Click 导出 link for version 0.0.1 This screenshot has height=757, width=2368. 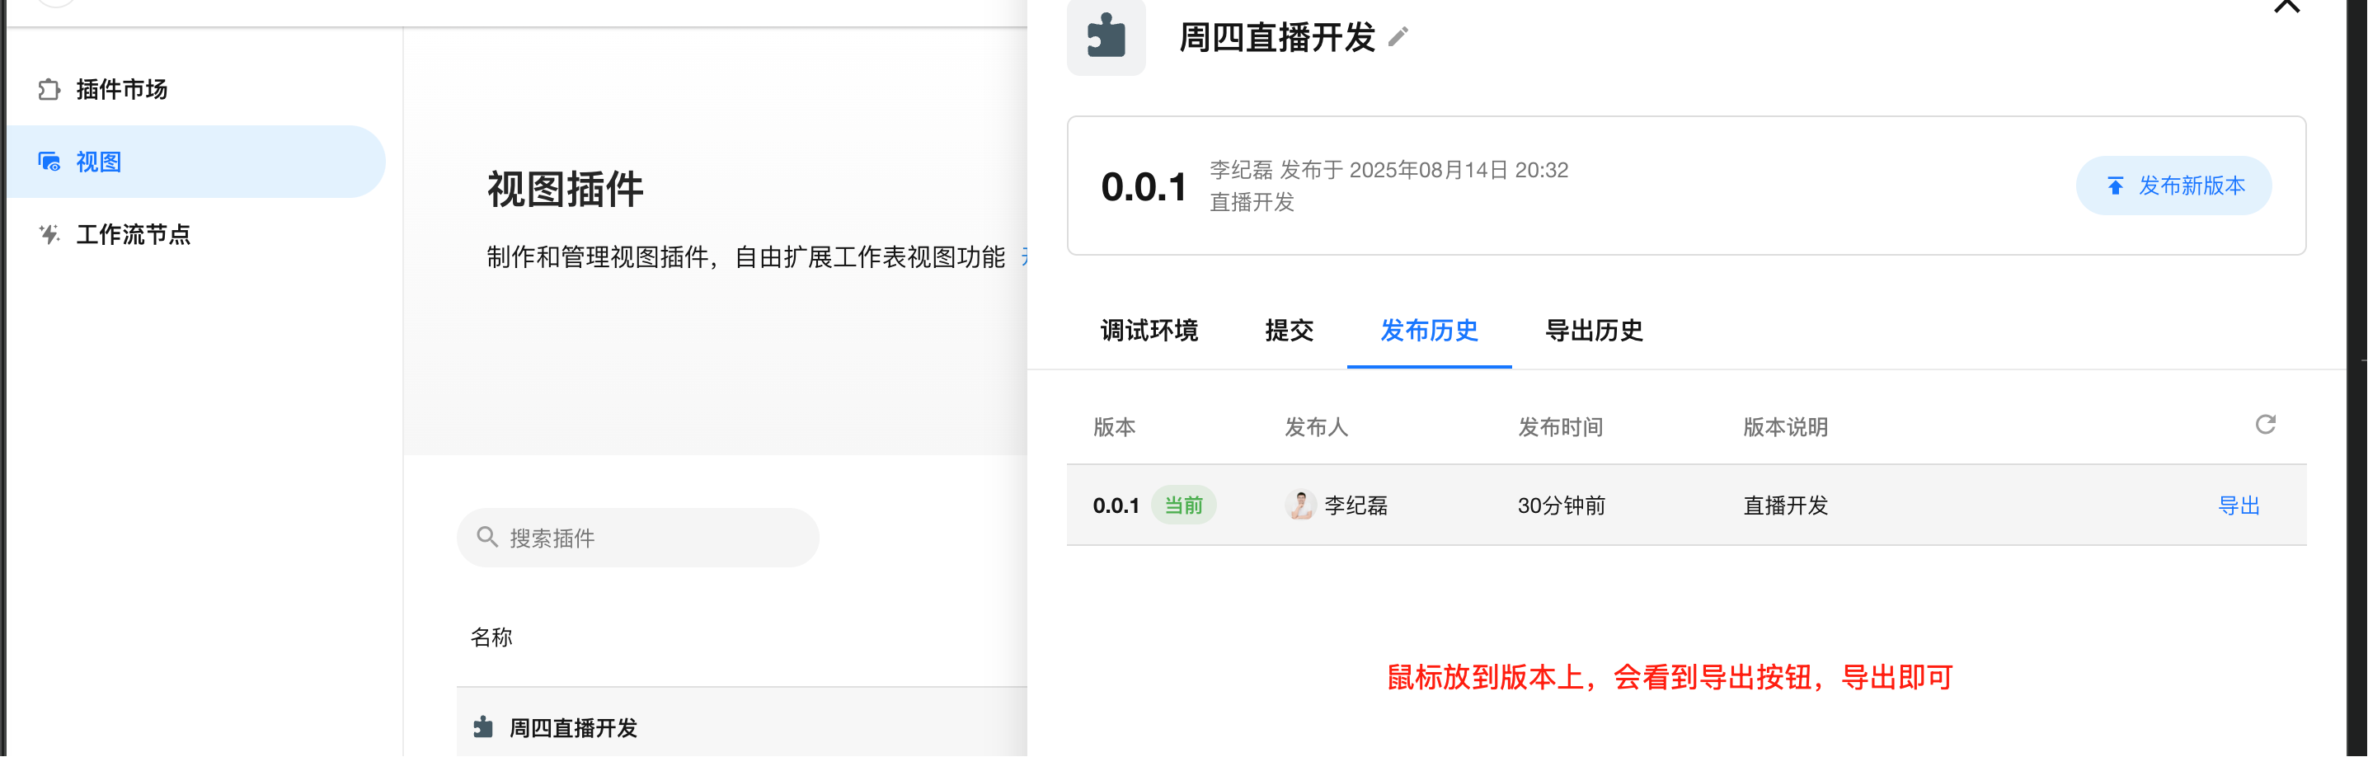(2239, 505)
